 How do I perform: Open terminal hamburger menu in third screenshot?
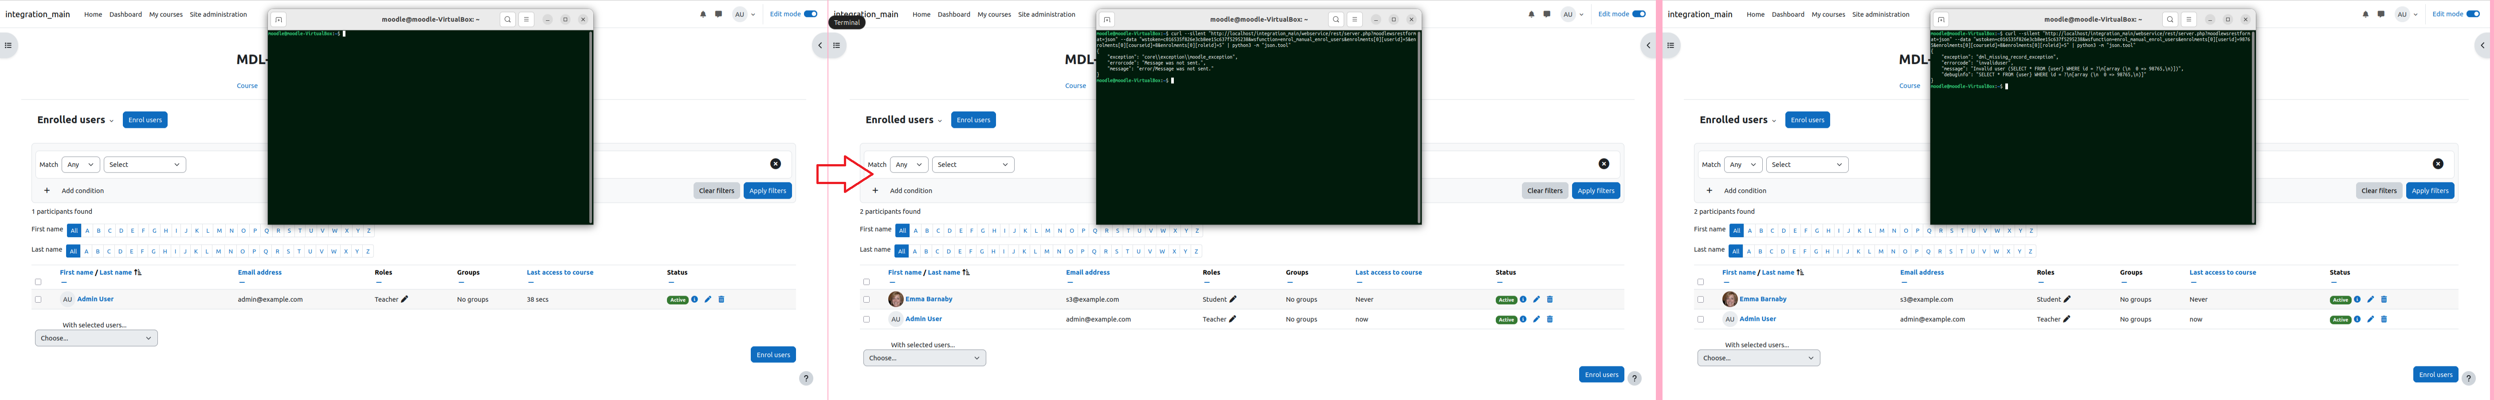click(x=2188, y=19)
